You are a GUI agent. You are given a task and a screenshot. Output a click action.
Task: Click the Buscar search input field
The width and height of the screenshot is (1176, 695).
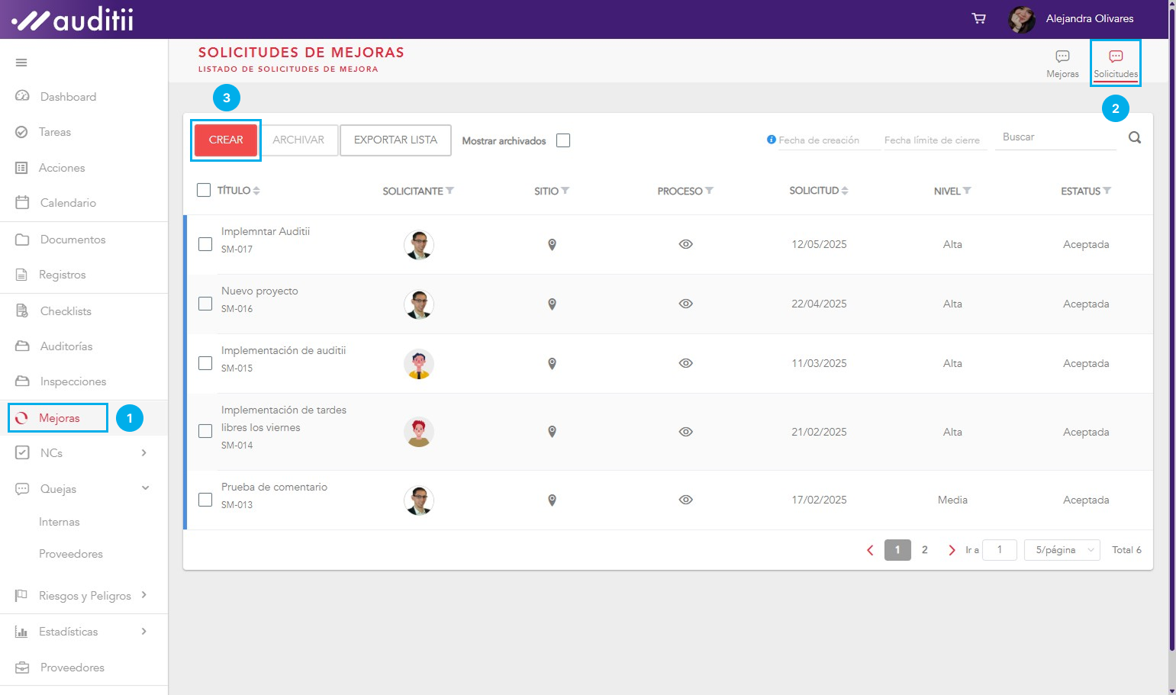1055,137
